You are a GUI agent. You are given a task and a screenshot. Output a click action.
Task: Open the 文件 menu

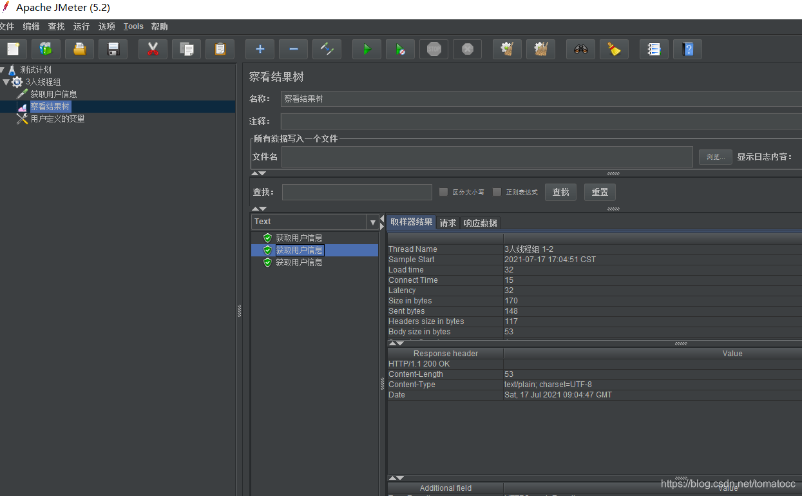6,26
